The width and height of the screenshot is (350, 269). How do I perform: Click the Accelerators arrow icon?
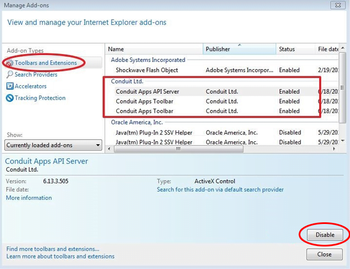(10, 86)
